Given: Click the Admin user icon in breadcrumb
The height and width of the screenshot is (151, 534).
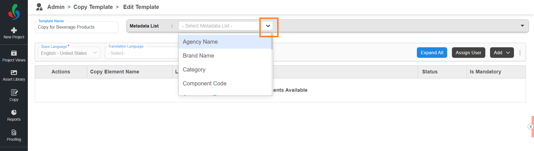Looking at the screenshot, I should pyautogui.click(x=39, y=7).
